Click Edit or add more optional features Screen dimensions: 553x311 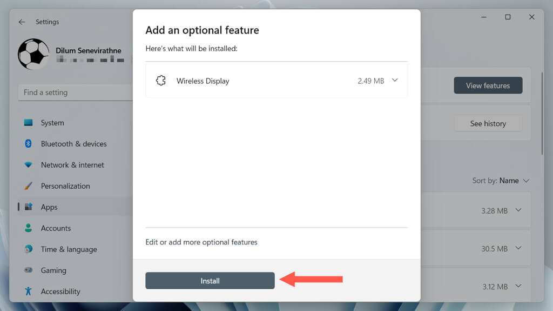201,242
